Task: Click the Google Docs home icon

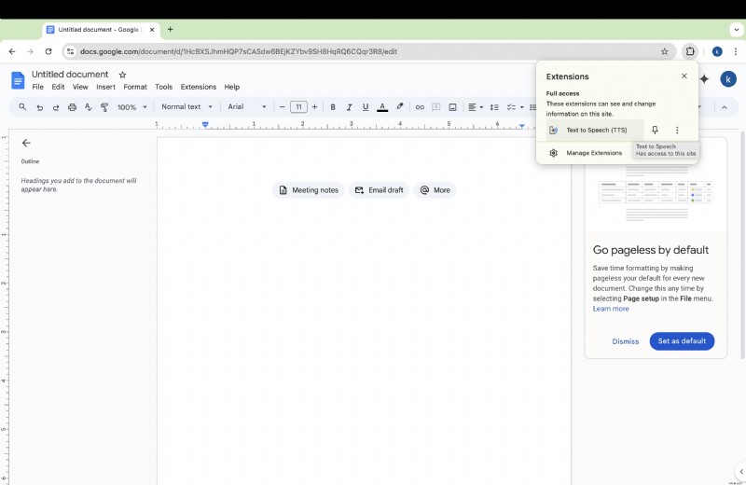Action: pyautogui.click(x=18, y=80)
